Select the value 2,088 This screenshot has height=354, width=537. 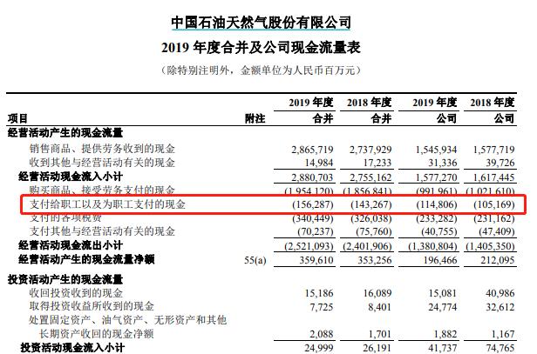coord(322,334)
